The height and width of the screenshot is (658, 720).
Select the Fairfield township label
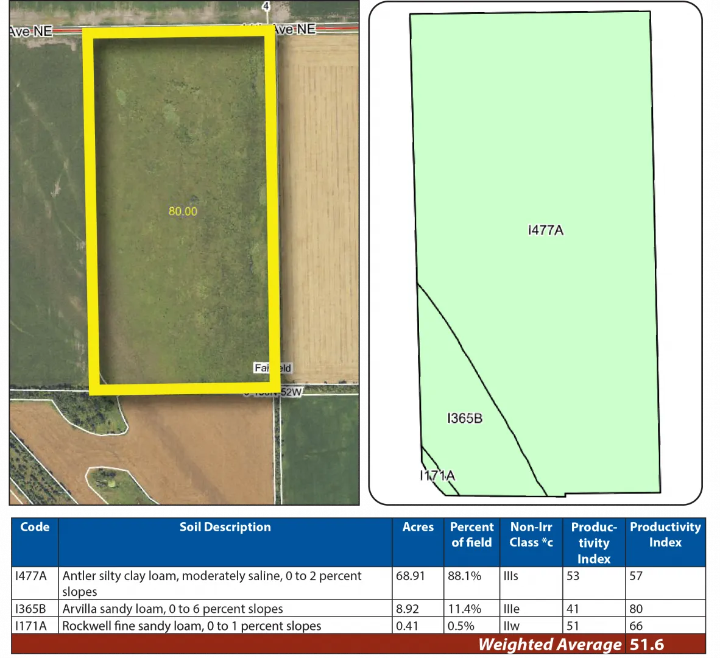click(272, 368)
